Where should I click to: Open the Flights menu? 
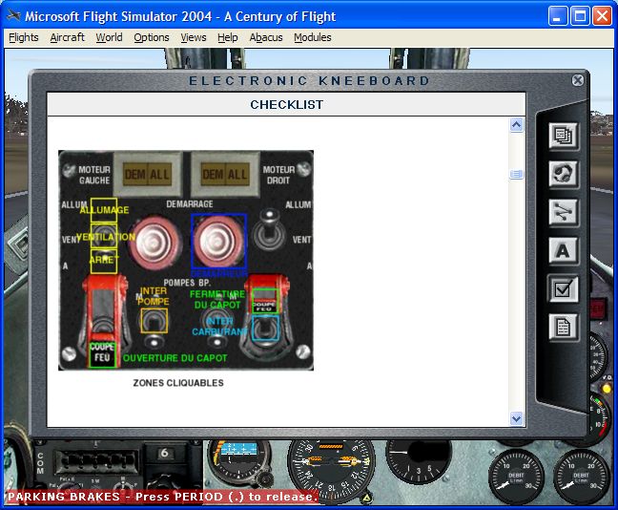tap(24, 37)
